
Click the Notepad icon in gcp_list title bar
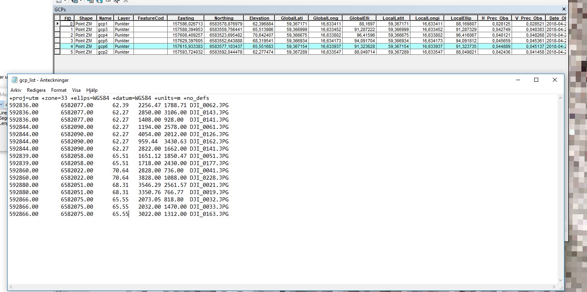[15, 80]
